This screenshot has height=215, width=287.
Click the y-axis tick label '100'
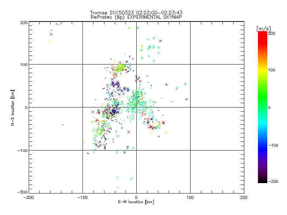[24, 65]
